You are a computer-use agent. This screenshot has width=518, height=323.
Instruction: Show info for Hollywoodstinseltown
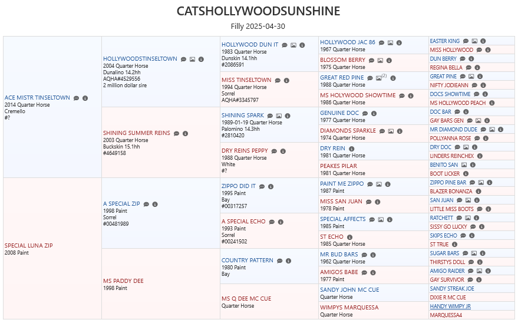pyautogui.click(x=201, y=60)
